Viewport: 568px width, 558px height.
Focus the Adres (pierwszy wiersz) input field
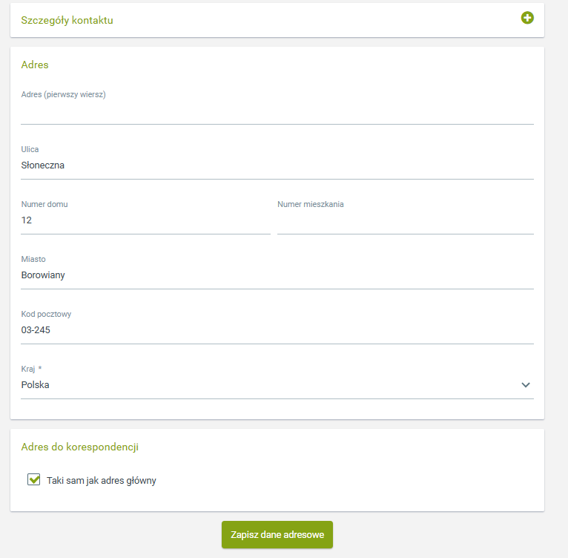point(277,113)
